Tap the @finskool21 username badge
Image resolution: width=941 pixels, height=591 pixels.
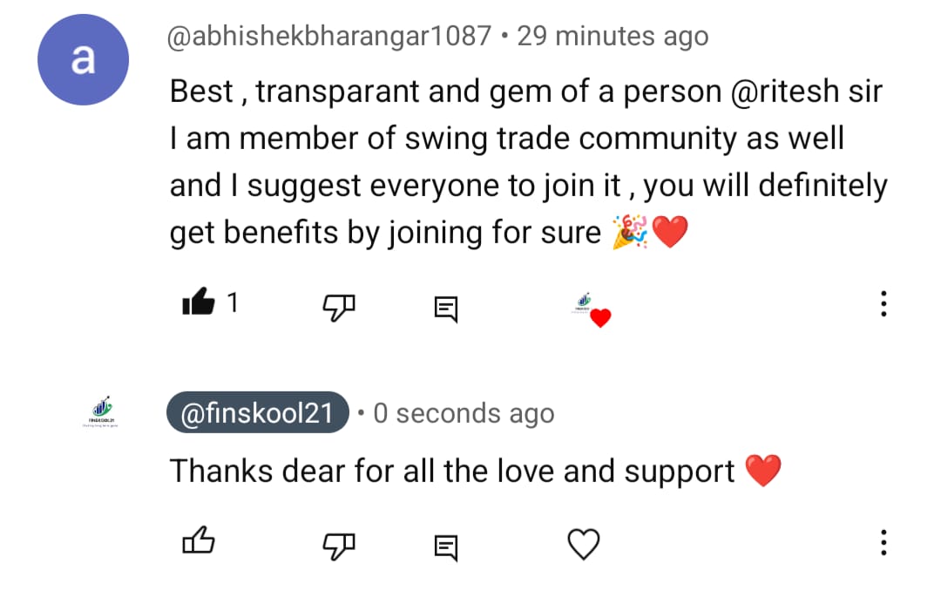pos(258,413)
